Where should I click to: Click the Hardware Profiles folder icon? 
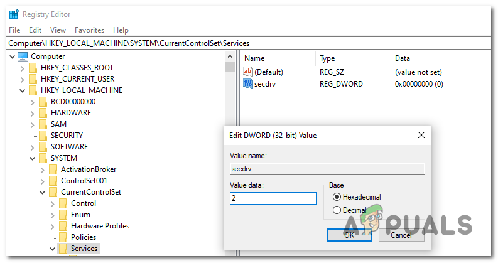[x=63, y=226]
